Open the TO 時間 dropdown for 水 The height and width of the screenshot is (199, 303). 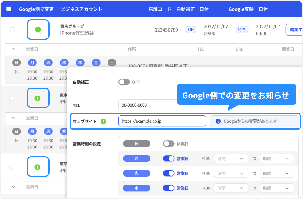click(x=277, y=188)
